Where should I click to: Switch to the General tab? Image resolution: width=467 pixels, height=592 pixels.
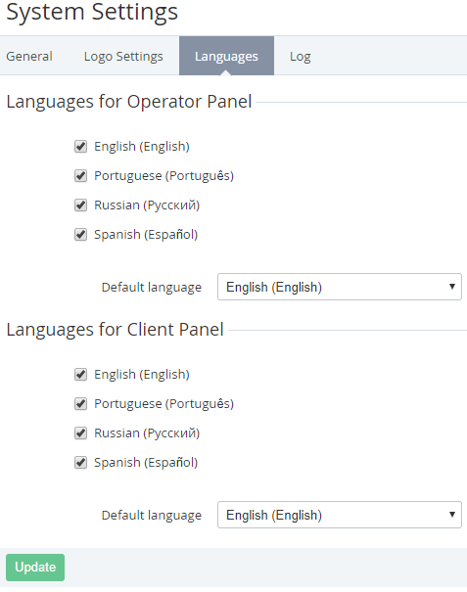pos(29,56)
